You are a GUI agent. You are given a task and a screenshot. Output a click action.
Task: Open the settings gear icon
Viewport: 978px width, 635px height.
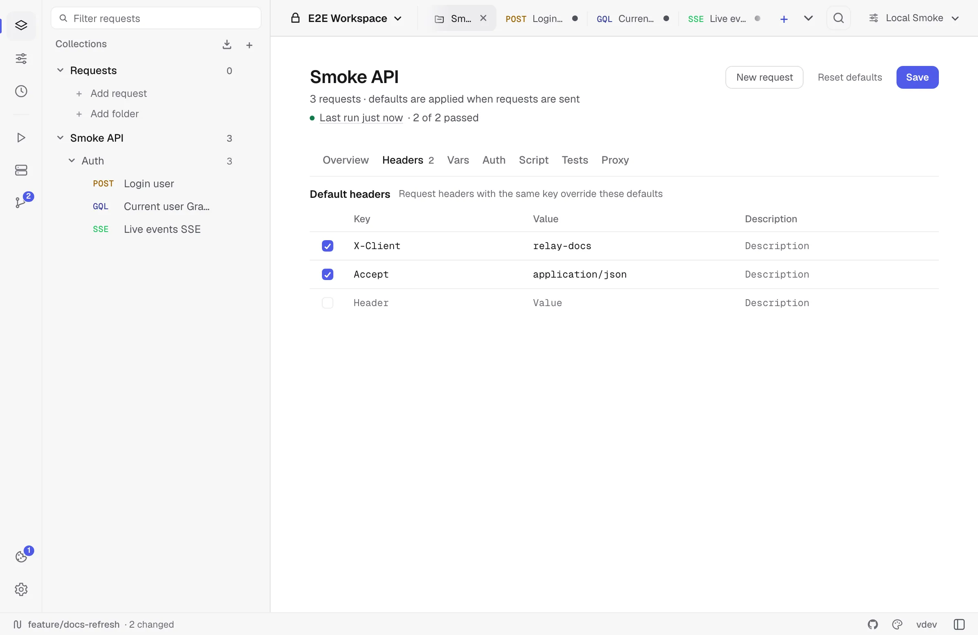pos(21,589)
